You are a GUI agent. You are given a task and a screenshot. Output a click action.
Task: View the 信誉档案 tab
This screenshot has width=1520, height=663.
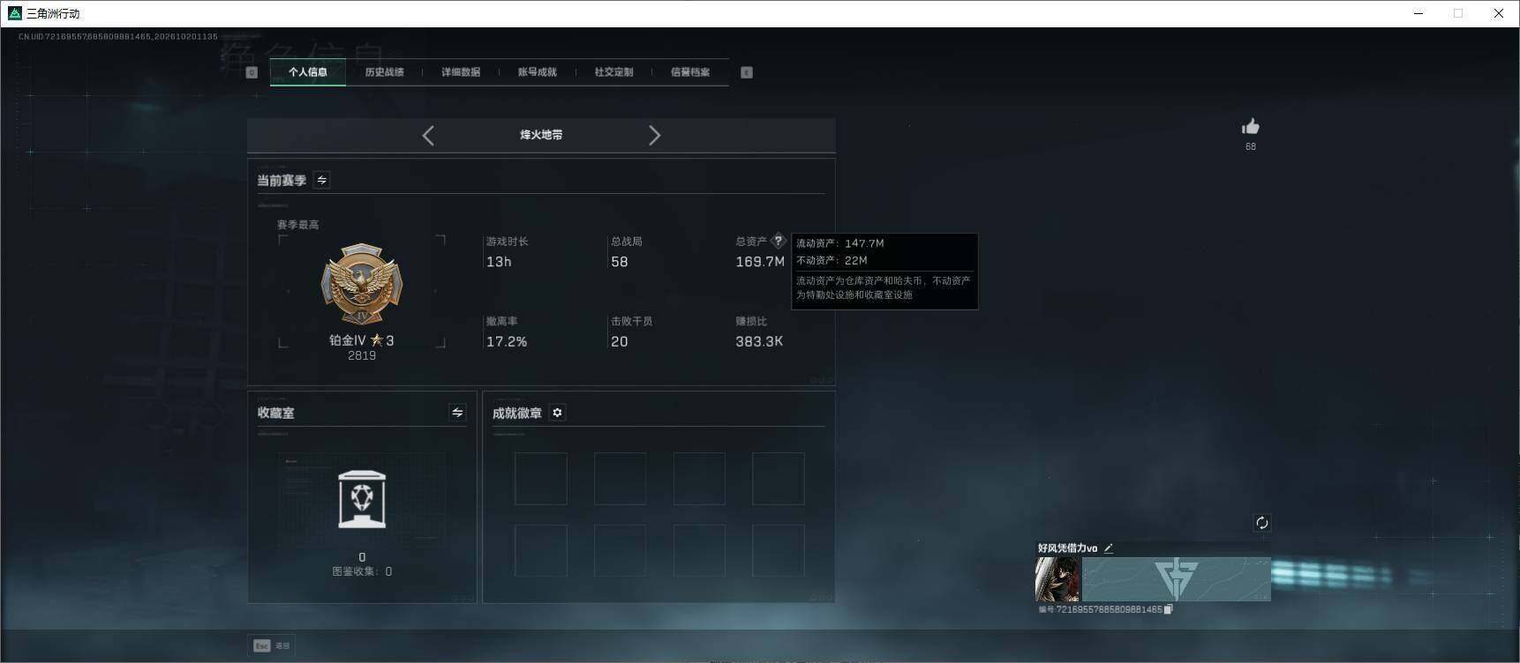tap(690, 72)
